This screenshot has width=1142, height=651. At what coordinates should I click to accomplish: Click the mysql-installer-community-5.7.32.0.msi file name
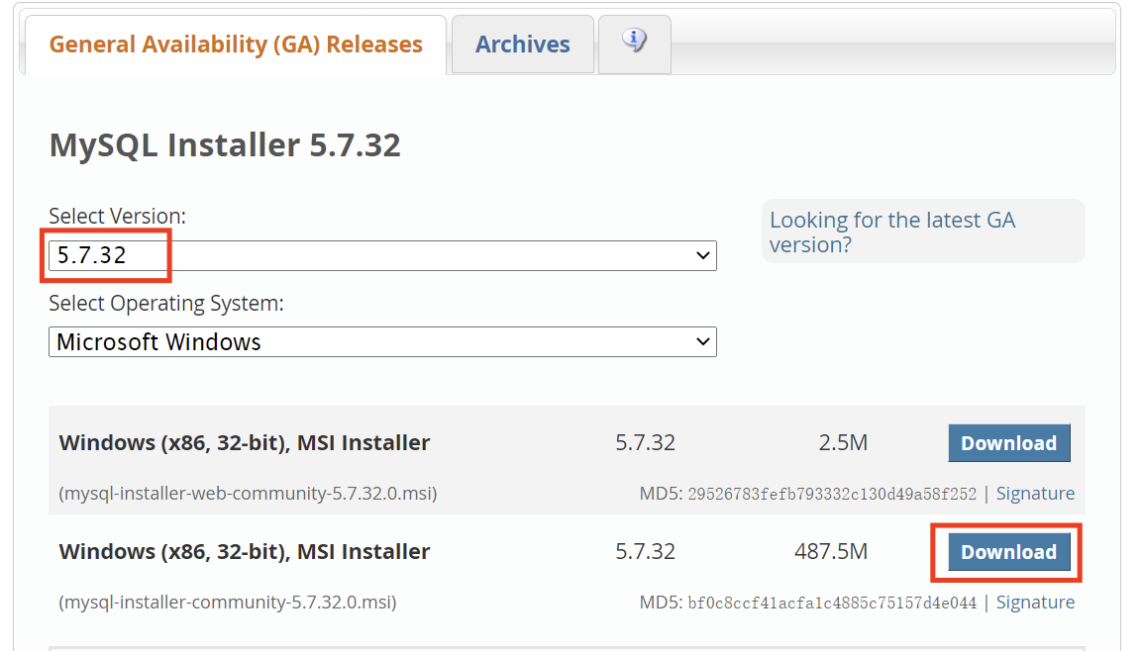228,602
